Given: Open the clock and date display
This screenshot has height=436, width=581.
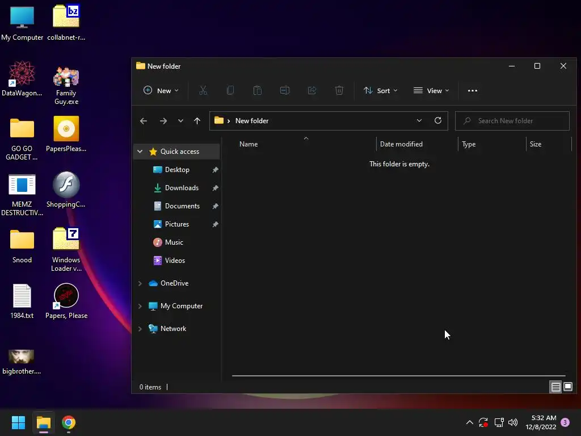Looking at the screenshot, I should point(541,422).
